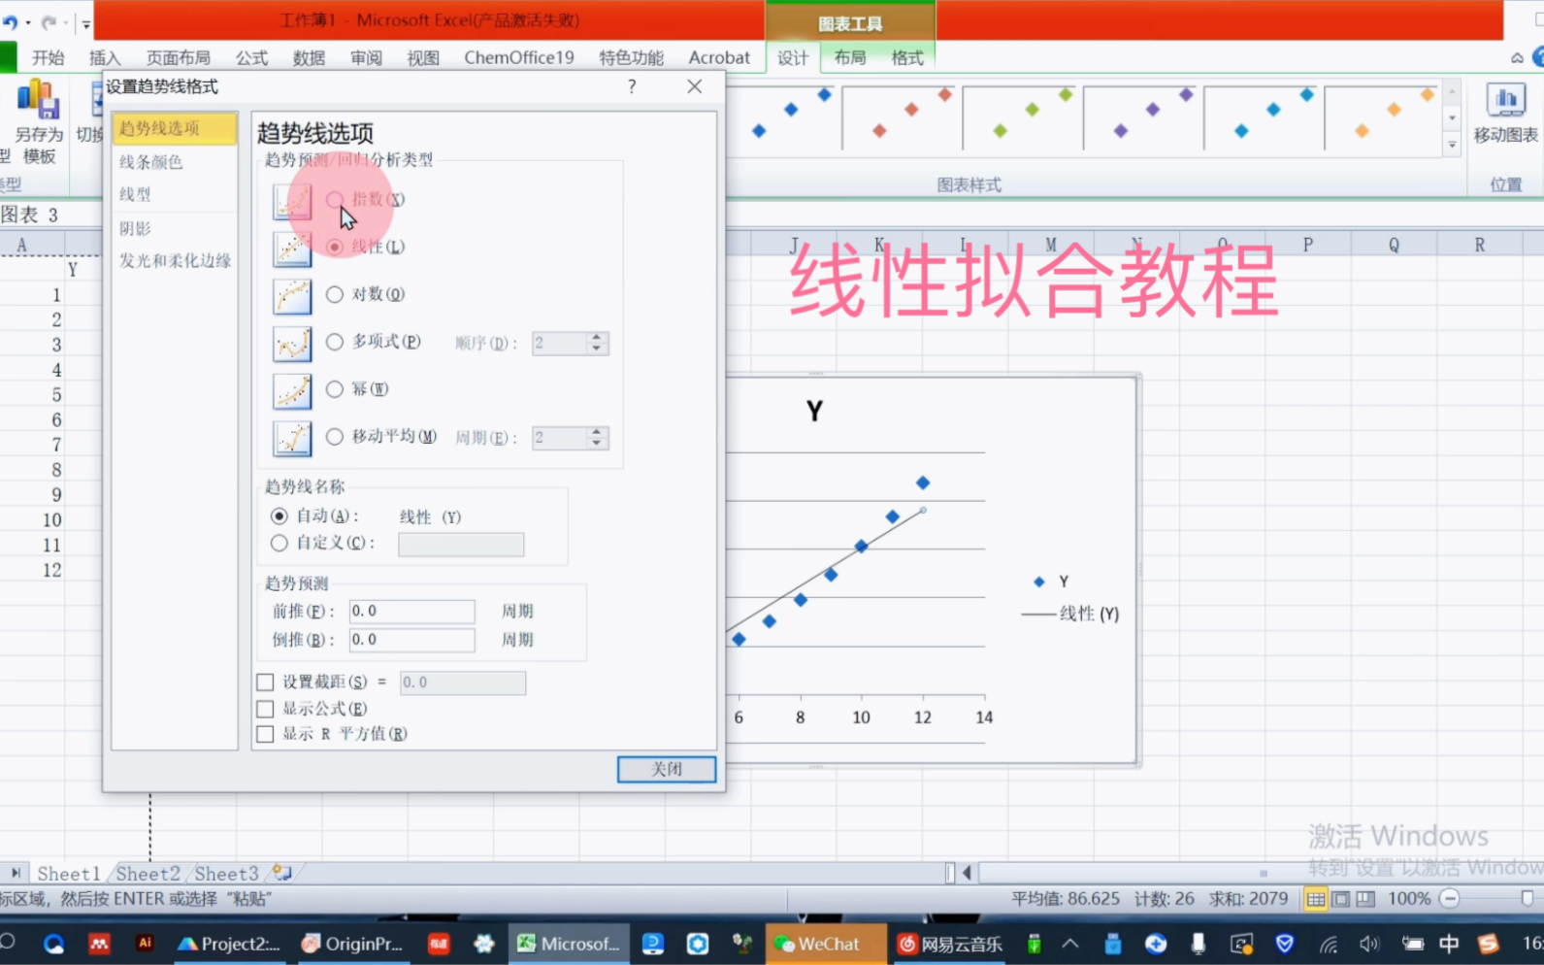Switch to Page Layout view in status bar

1340,899
